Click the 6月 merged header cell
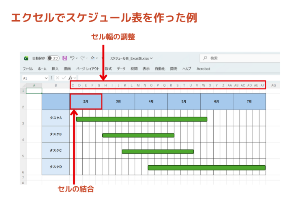 [216, 101]
